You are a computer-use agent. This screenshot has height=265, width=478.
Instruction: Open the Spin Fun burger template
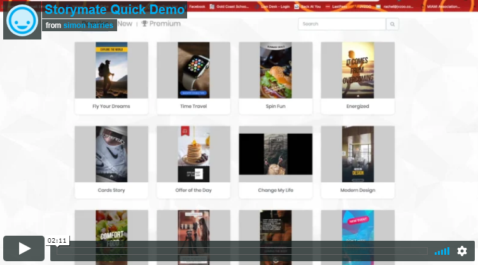276,70
